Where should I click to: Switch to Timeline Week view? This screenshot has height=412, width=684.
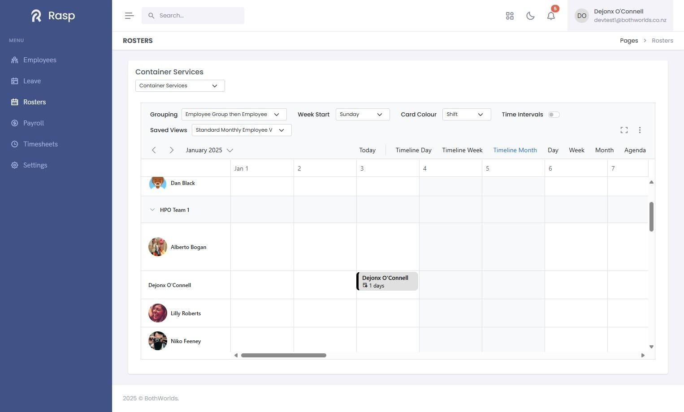462,150
